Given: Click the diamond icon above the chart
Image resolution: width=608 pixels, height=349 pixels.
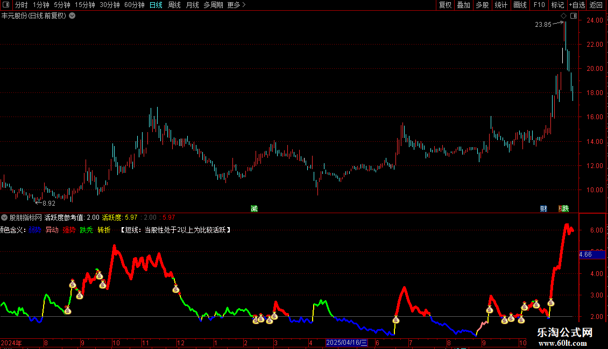Looking at the screenshot, I should [564, 16].
